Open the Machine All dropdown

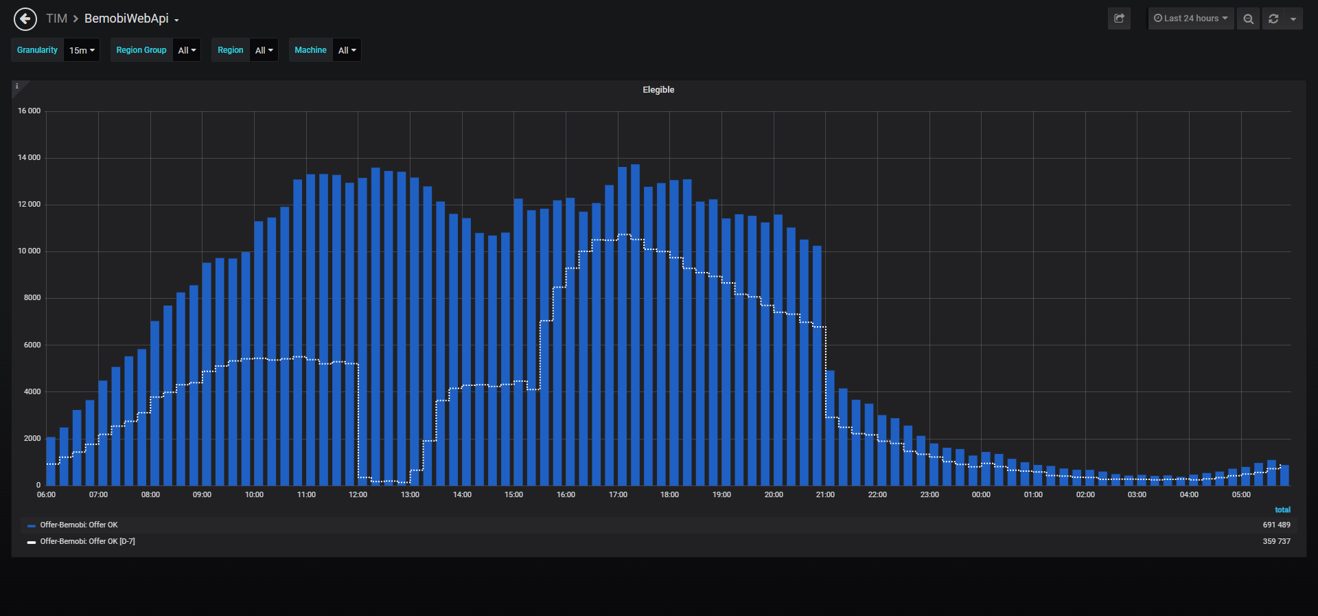(347, 50)
